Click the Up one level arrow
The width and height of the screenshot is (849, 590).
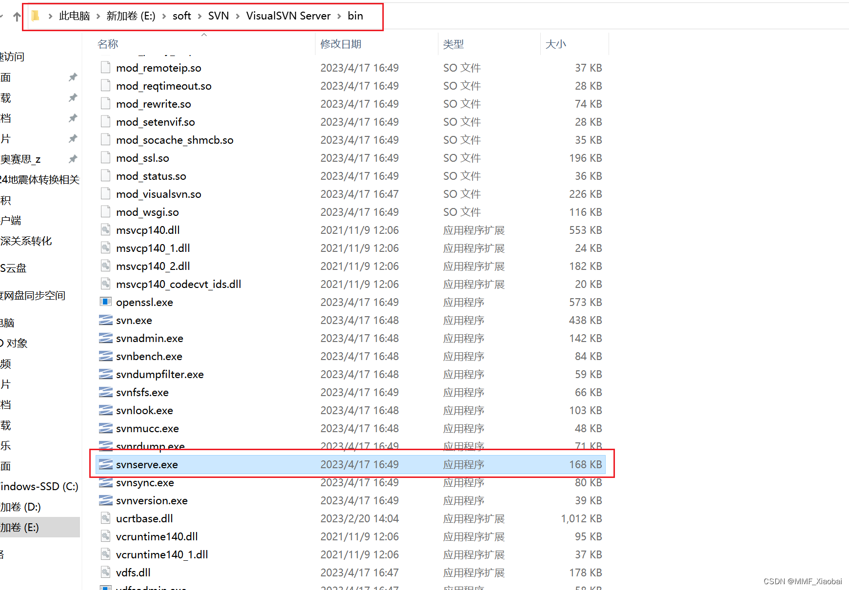pos(17,17)
